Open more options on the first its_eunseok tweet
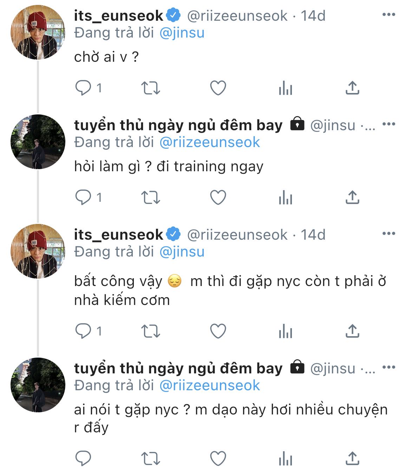Image resolution: width=411 pixels, height=472 pixels. (x=389, y=14)
